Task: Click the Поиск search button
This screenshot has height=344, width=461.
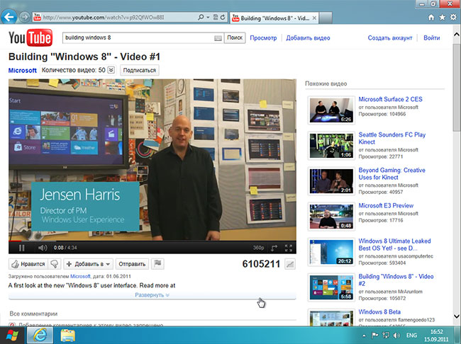Action: pyautogui.click(x=235, y=38)
